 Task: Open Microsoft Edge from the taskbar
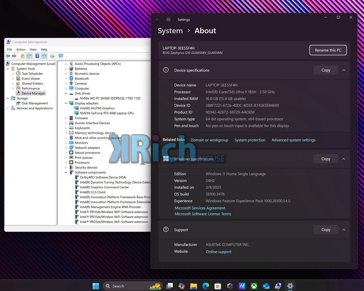tap(206, 286)
